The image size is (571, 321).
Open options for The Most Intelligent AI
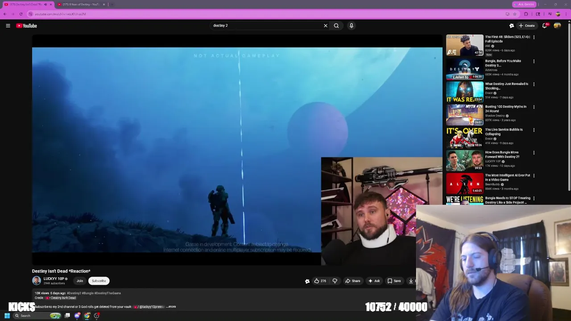534,176
